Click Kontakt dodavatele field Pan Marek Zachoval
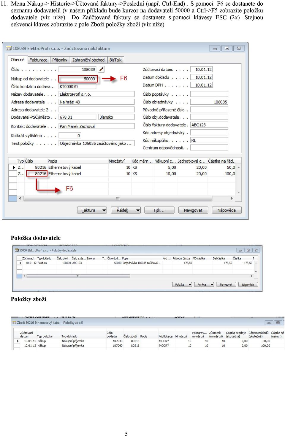 click(96, 126)
